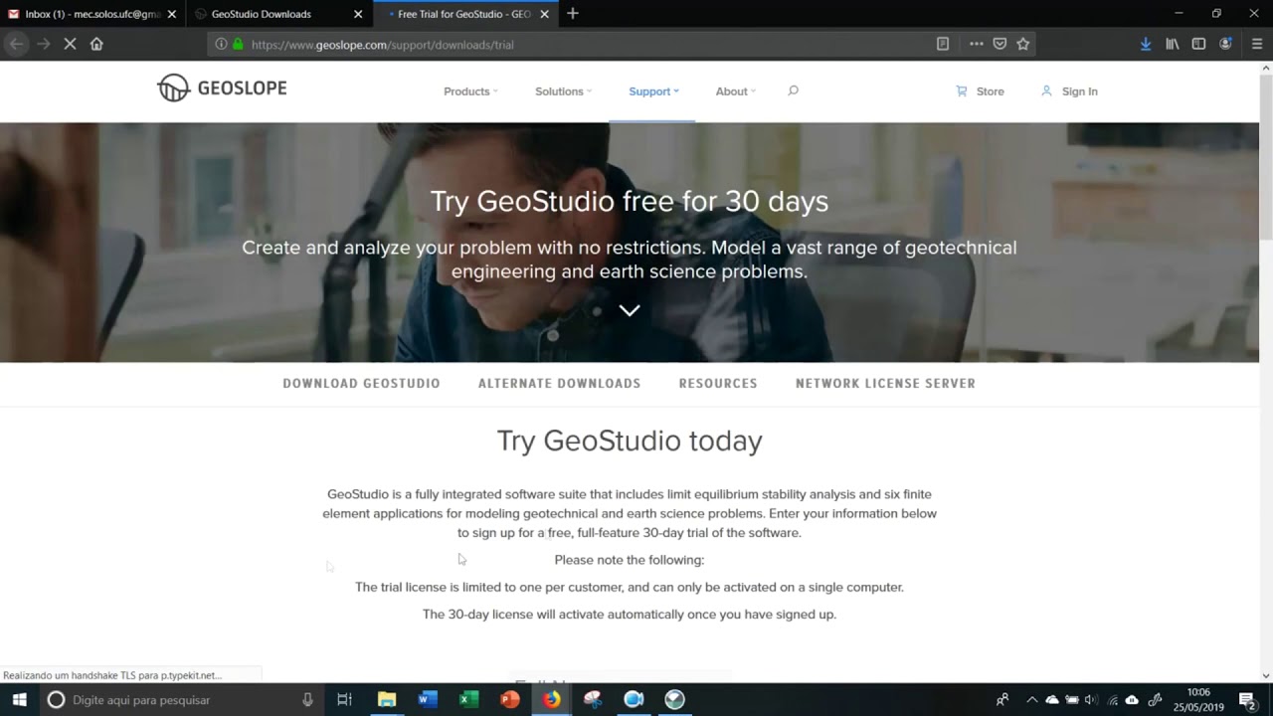
Task: Click the Sign In person icon
Action: [x=1046, y=90]
